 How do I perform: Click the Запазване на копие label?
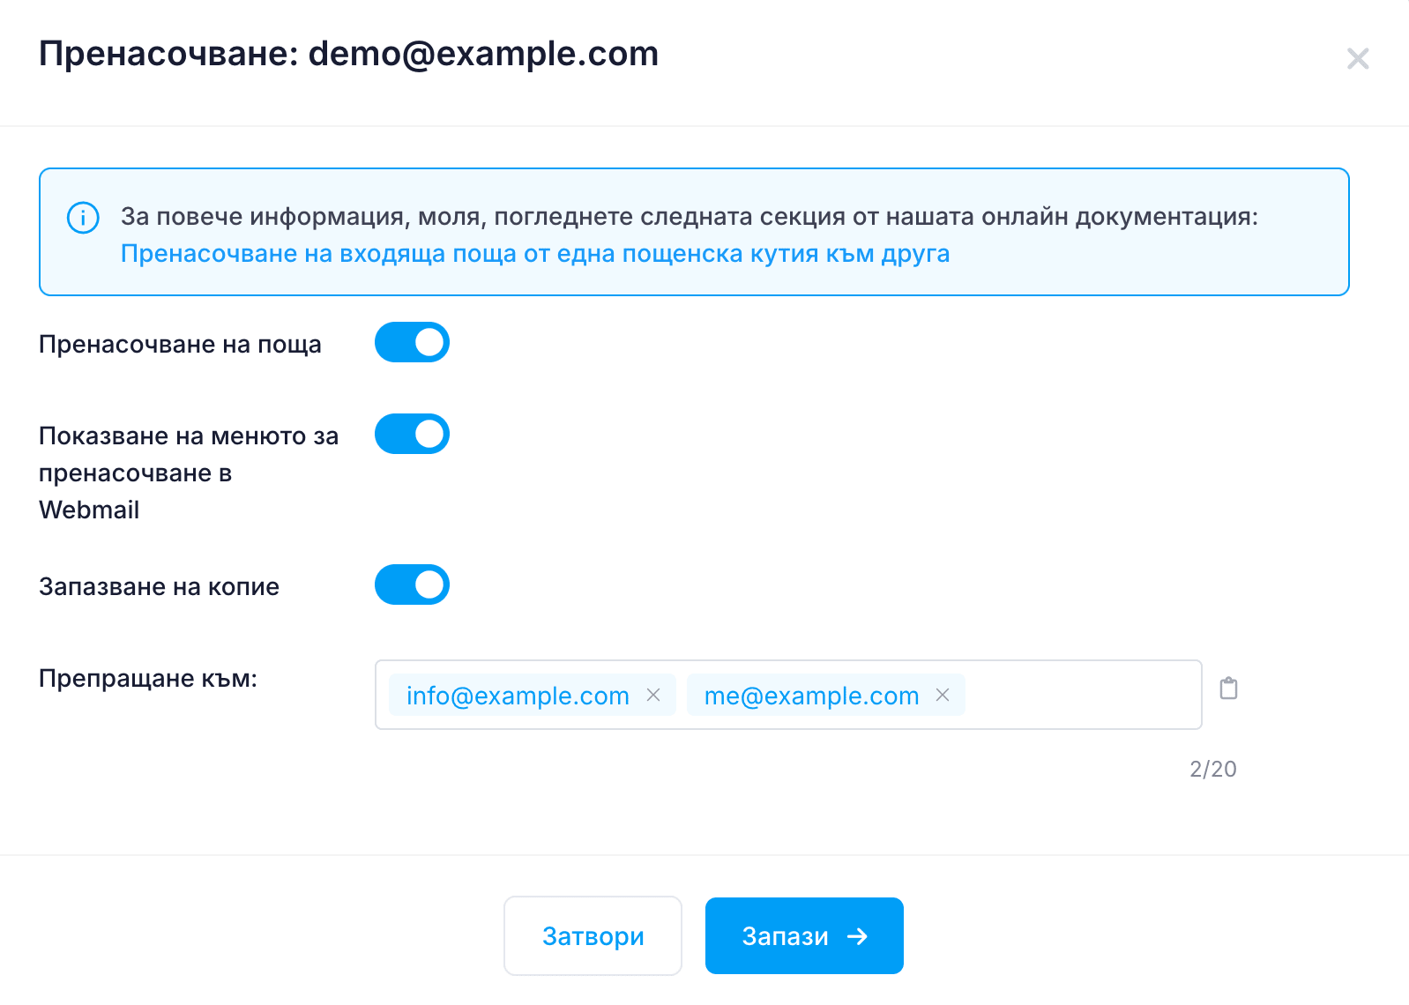click(x=159, y=587)
